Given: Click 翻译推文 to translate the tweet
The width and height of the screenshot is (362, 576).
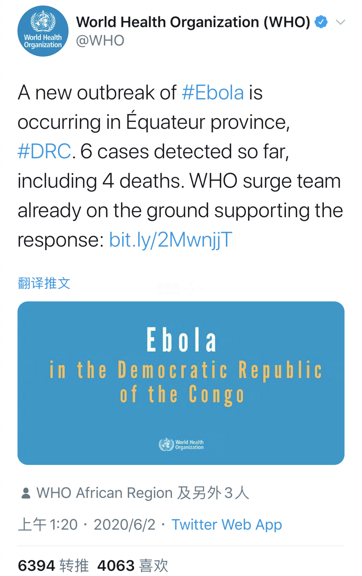Looking at the screenshot, I should coord(44,283).
